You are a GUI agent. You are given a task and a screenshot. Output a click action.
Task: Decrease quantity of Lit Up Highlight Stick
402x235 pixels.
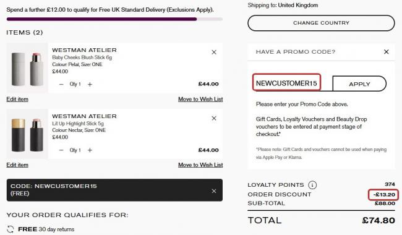(x=61, y=150)
